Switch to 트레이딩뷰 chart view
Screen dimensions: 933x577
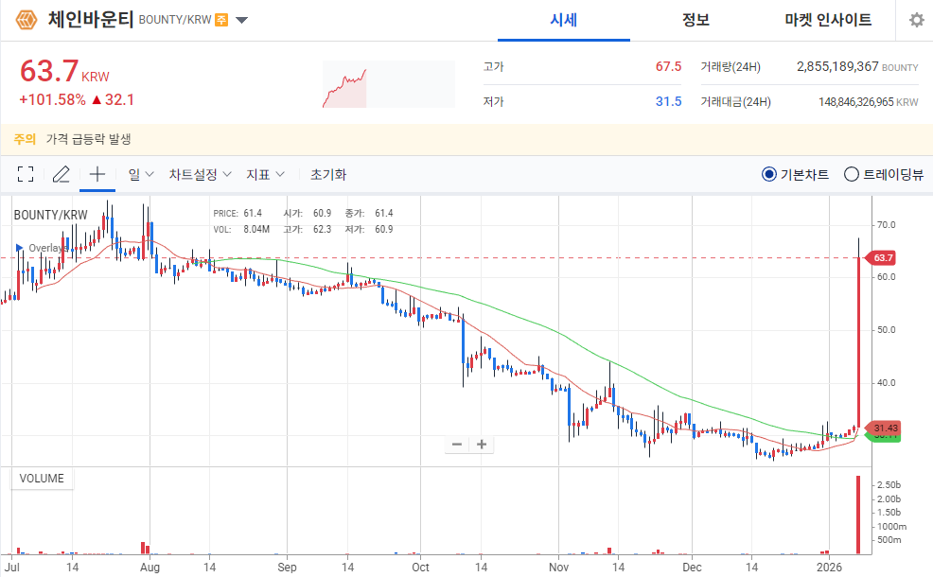853,174
